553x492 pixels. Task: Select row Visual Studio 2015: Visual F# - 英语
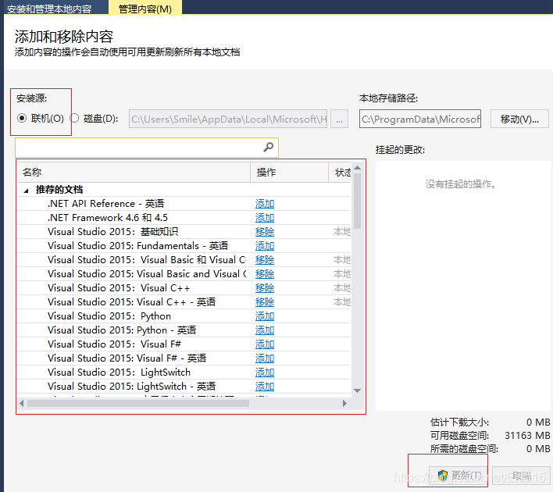click(184, 358)
